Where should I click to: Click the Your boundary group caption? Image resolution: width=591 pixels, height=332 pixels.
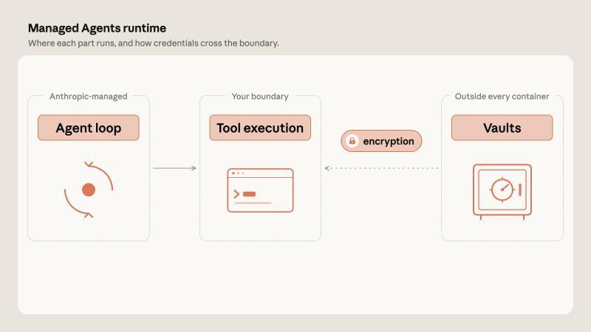[260, 97]
